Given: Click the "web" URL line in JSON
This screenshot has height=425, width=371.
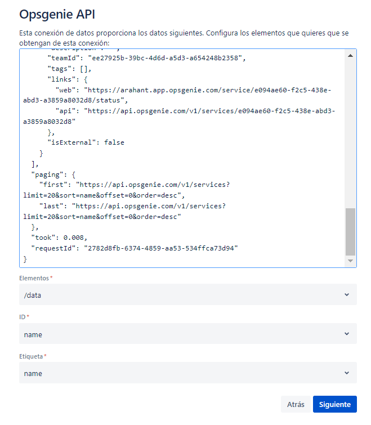Looking at the screenshot, I should pyautogui.click(x=177, y=95).
